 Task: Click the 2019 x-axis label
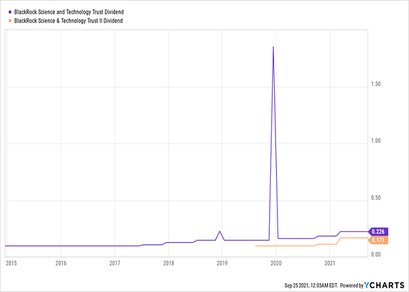pyautogui.click(x=222, y=263)
